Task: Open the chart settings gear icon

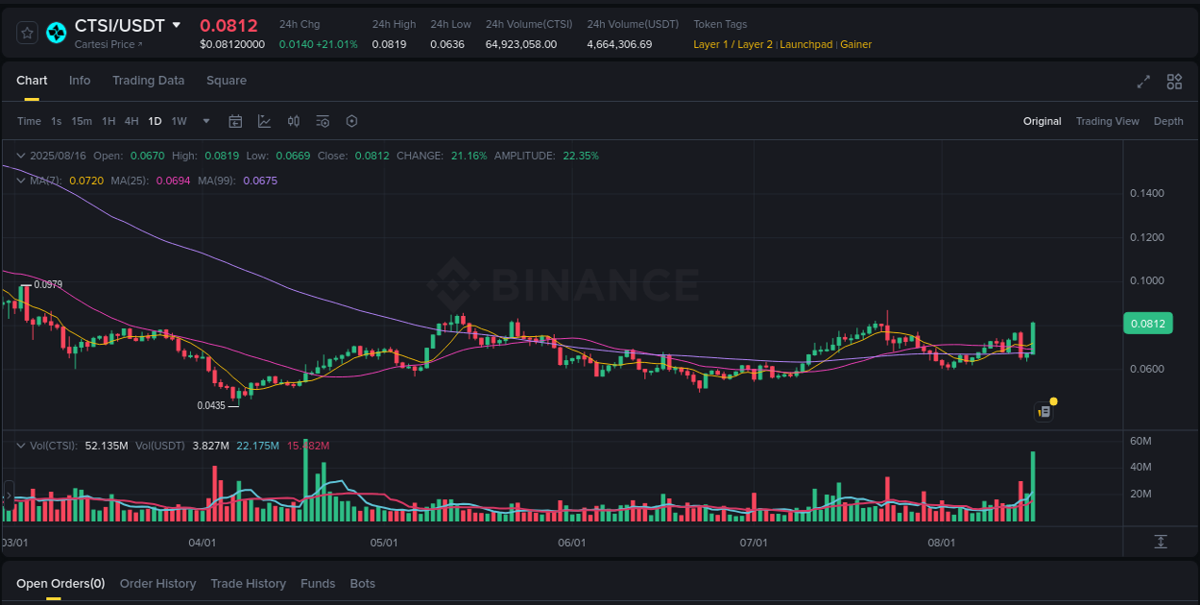Action: [x=351, y=121]
